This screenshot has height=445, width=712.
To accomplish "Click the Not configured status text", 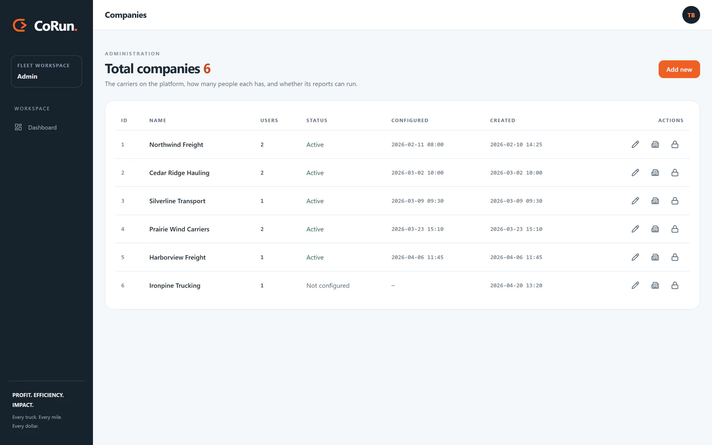I will pos(328,285).
